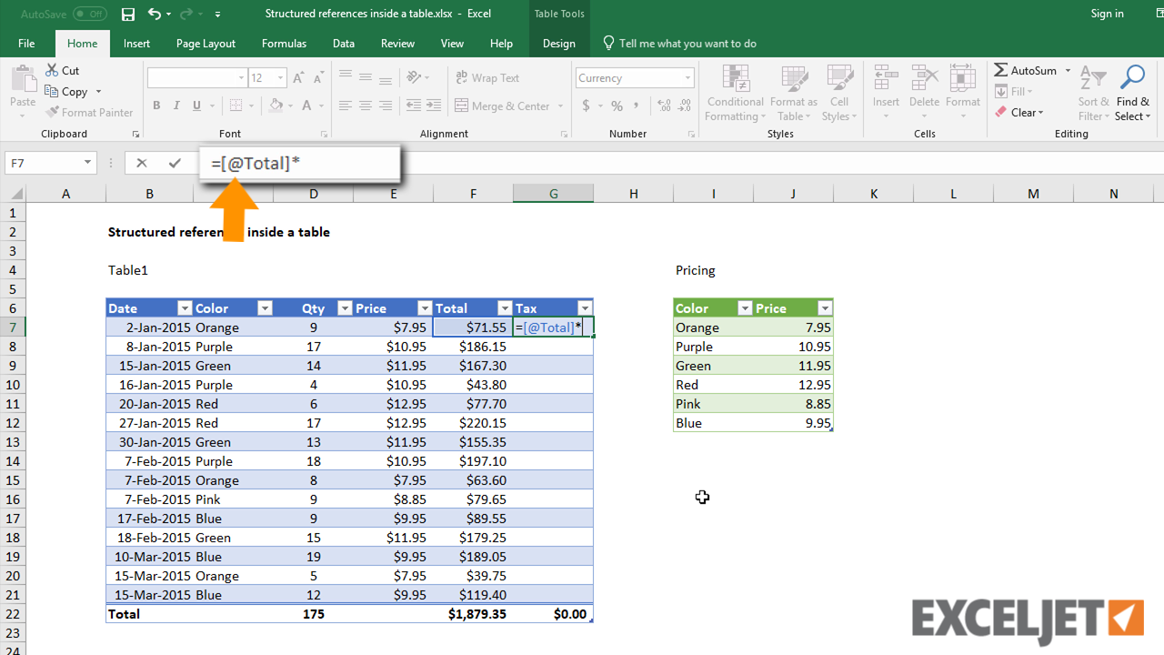
Task: Click the formula bar Cancel X icon
Action: pos(141,163)
